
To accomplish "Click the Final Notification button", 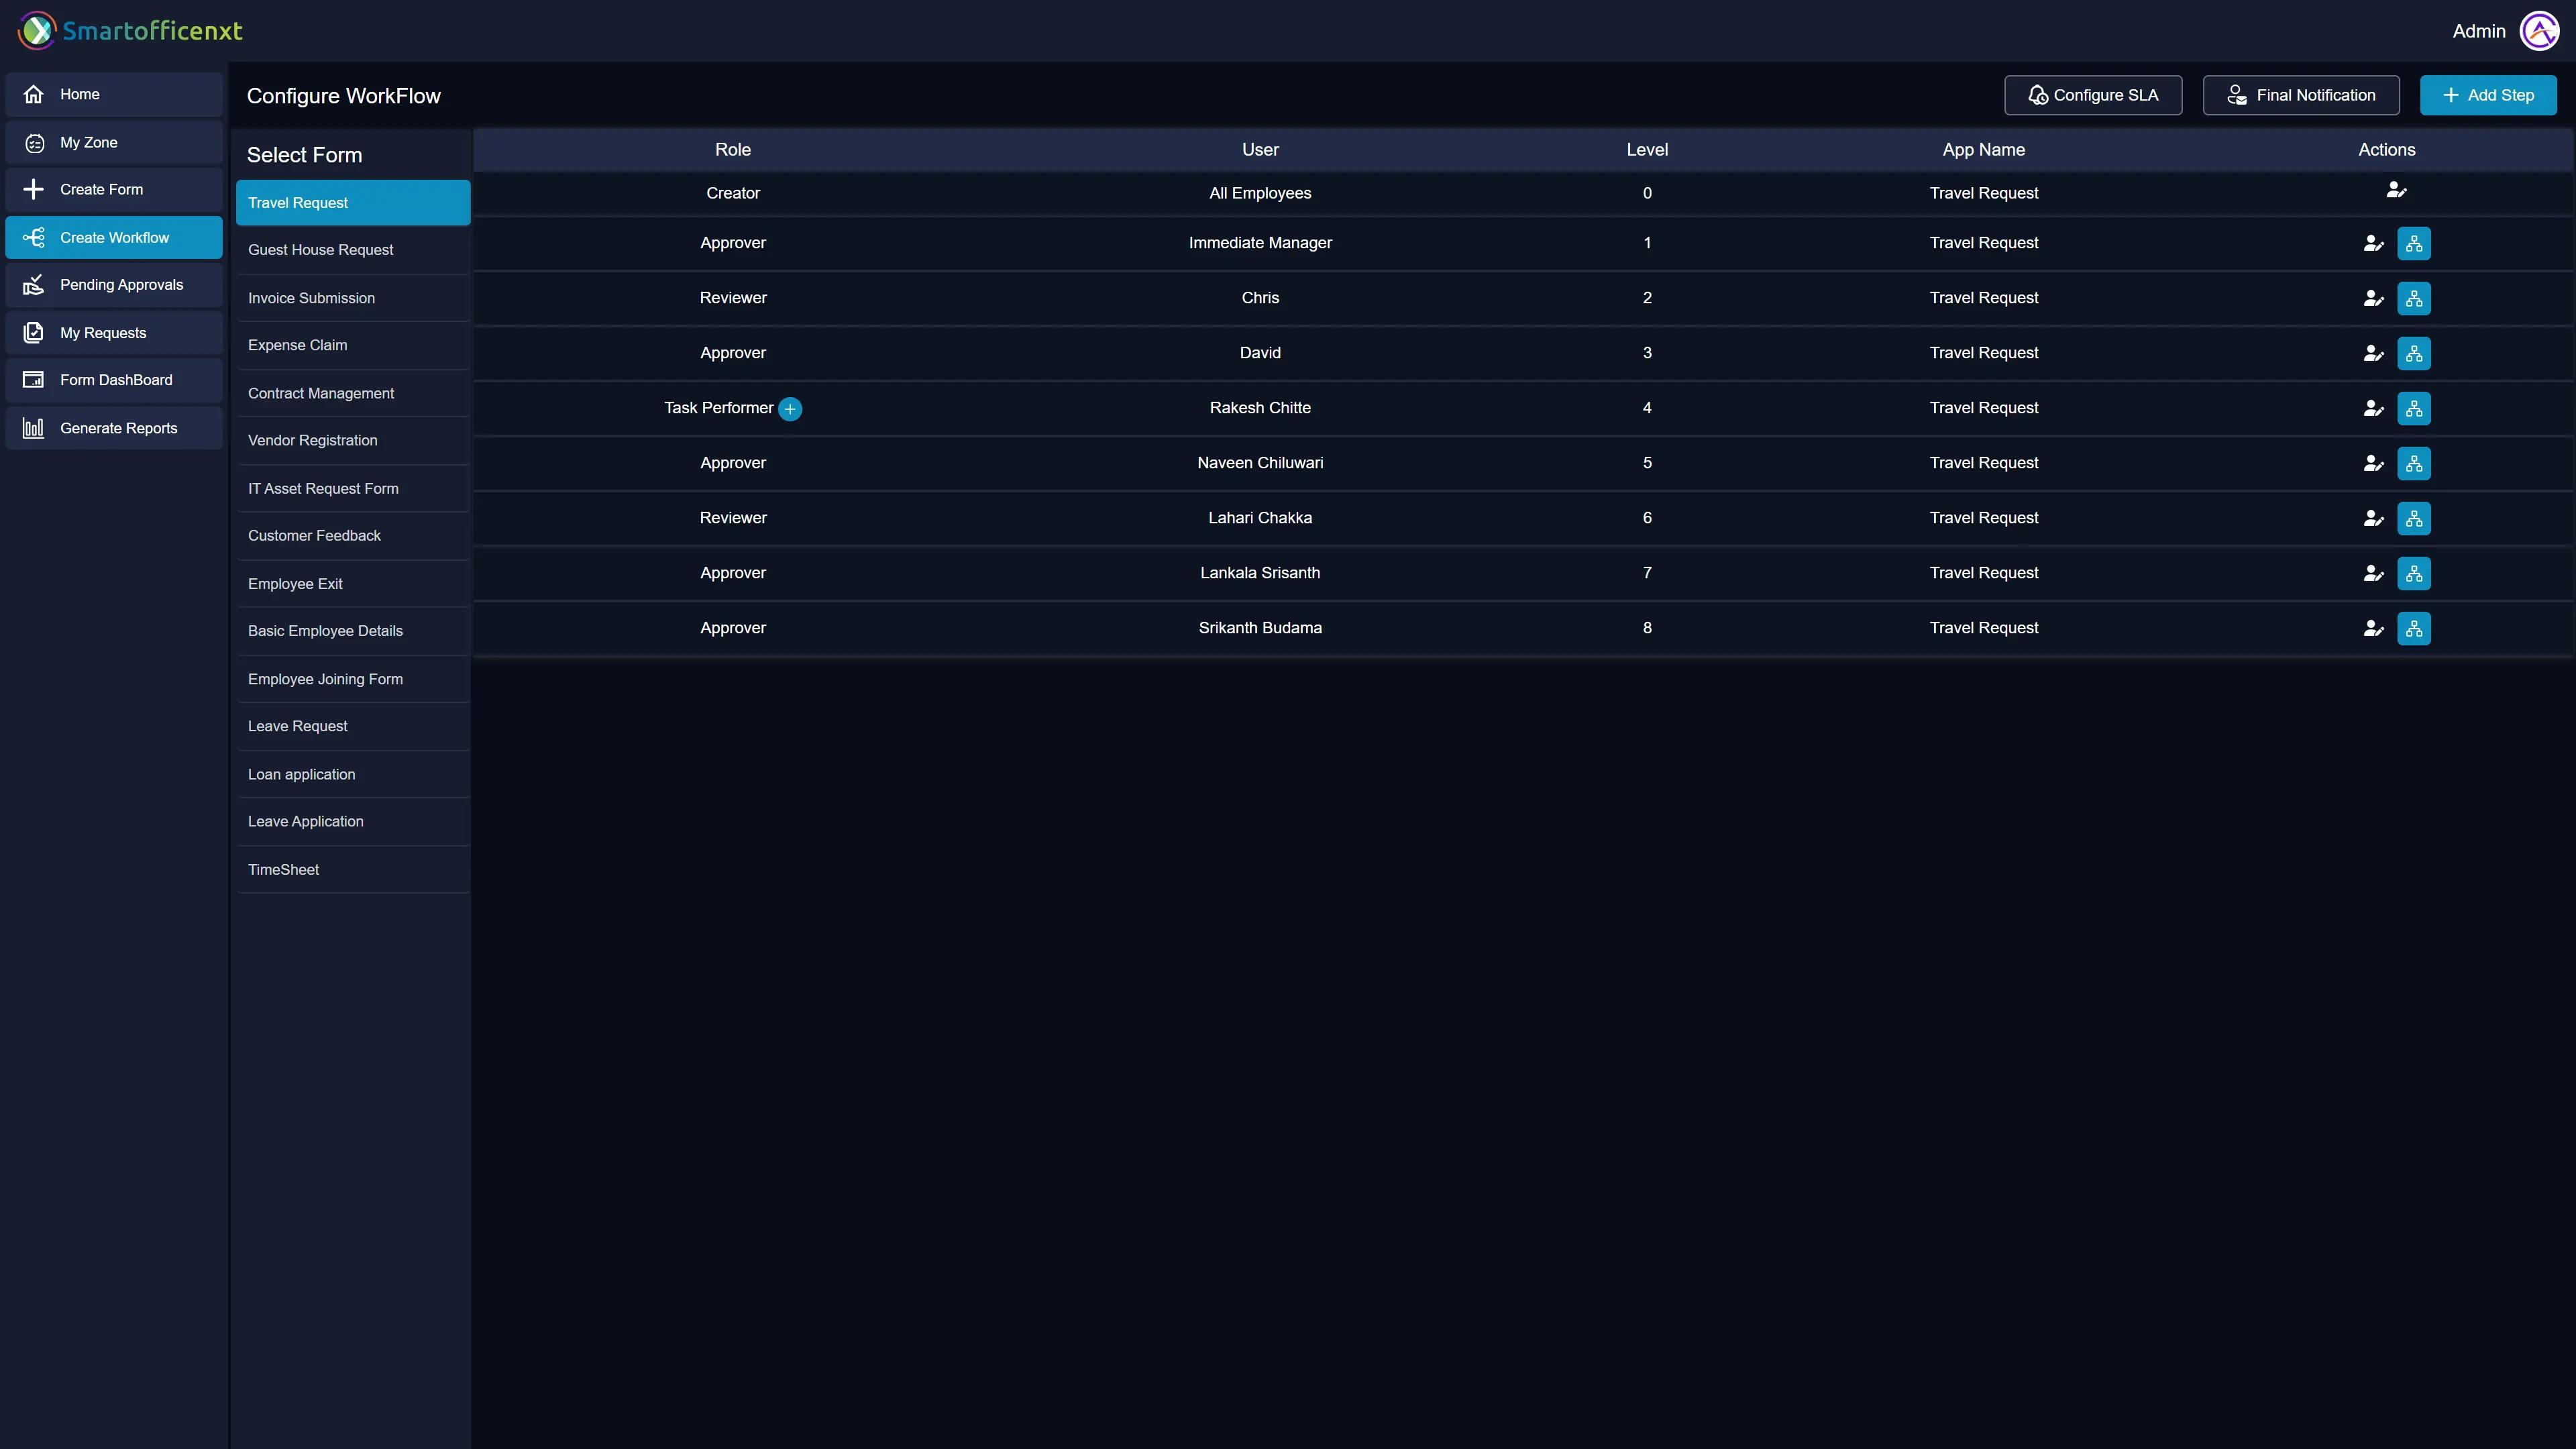I will (x=2300, y=95).
